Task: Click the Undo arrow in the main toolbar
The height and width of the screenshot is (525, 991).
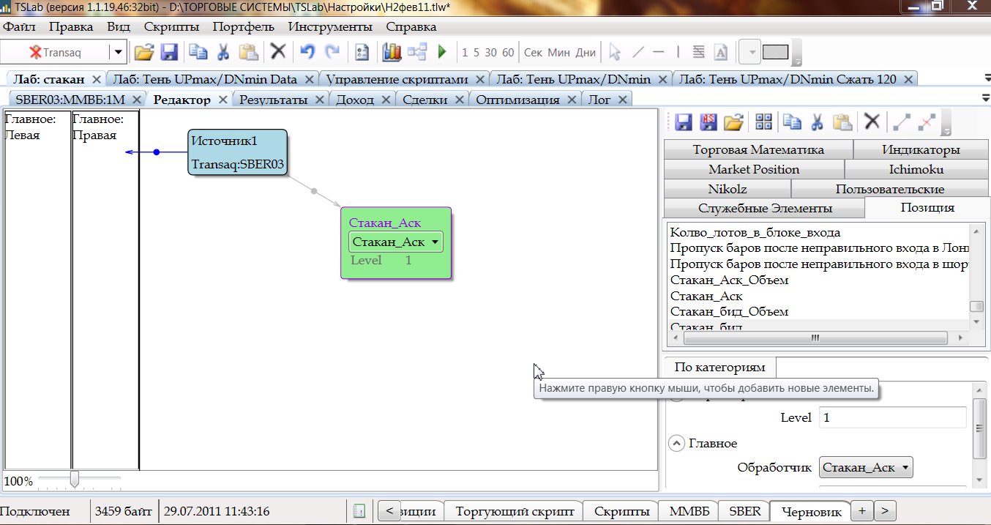Action: pos(308,52)
